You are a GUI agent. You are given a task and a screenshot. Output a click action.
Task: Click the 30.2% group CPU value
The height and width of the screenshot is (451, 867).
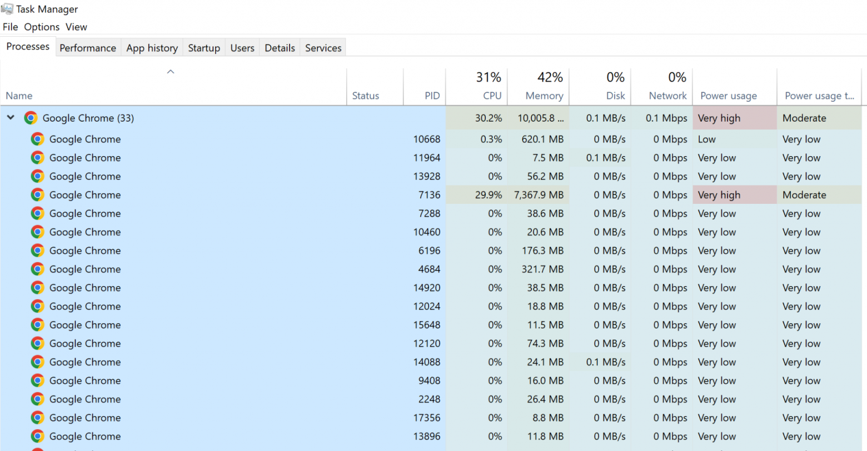(x=476, y=118)
